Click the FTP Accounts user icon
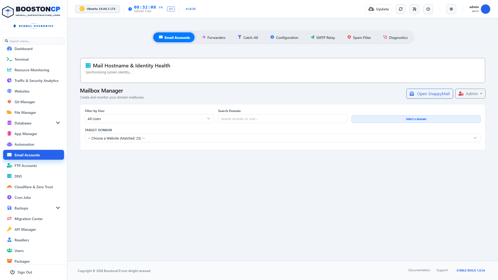Image resolution: width=498 pixels, height=280 pixels. click(9, 166)
